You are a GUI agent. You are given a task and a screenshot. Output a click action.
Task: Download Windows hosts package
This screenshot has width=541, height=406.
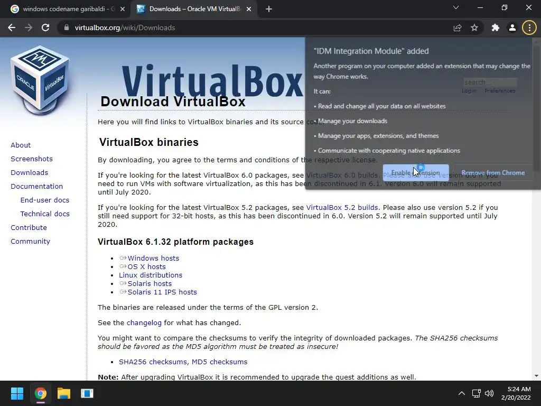pyautogui.click(x=153, y=258)
